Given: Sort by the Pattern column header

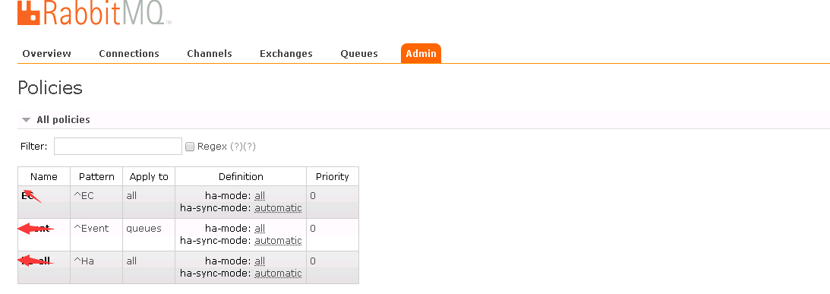Looking at the screenshot, I should point(96,176).
